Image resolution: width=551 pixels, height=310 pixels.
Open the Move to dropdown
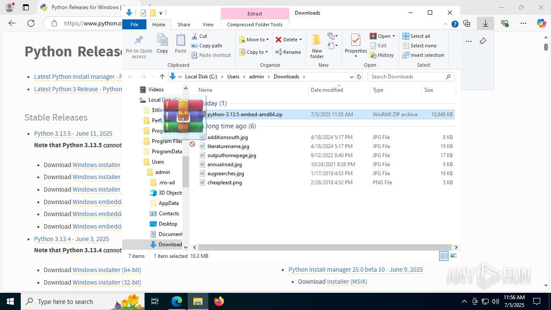254,40
